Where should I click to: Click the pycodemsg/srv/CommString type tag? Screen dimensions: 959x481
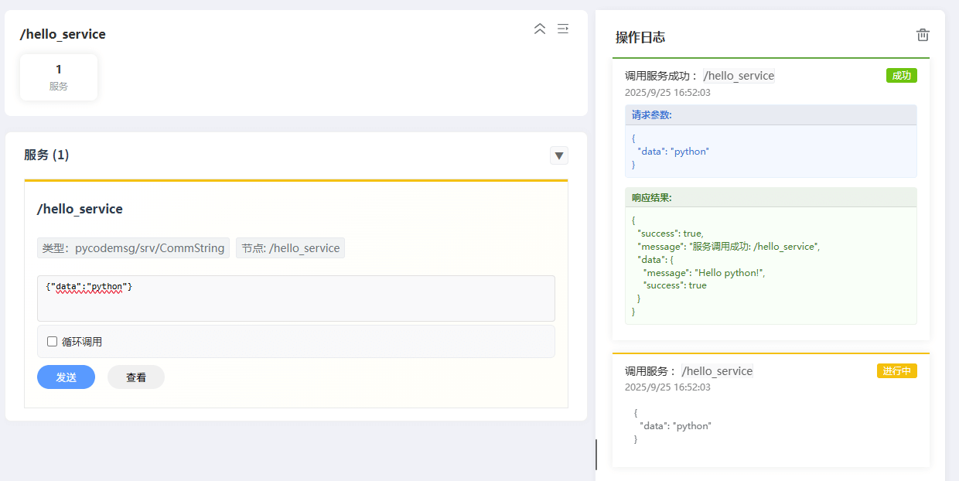click(x=133, y=248)
